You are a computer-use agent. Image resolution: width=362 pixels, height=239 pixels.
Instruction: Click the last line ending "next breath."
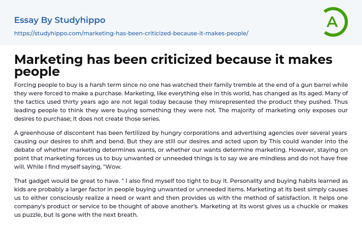76,214
